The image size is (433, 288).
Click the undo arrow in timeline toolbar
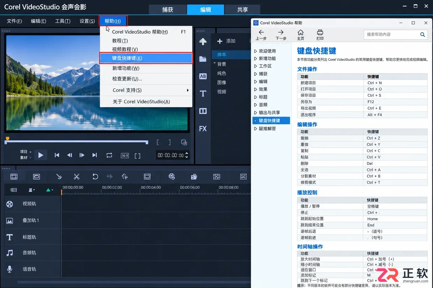pos(95,177)
